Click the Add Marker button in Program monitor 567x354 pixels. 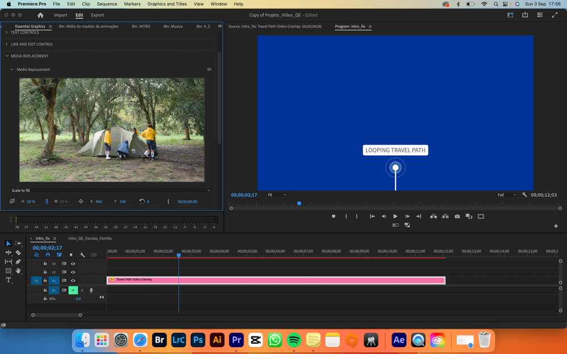(x=333, y=216)
